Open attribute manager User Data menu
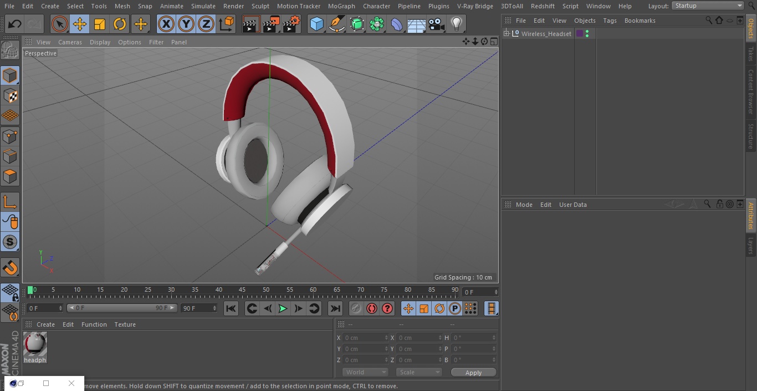 [572, 205]
